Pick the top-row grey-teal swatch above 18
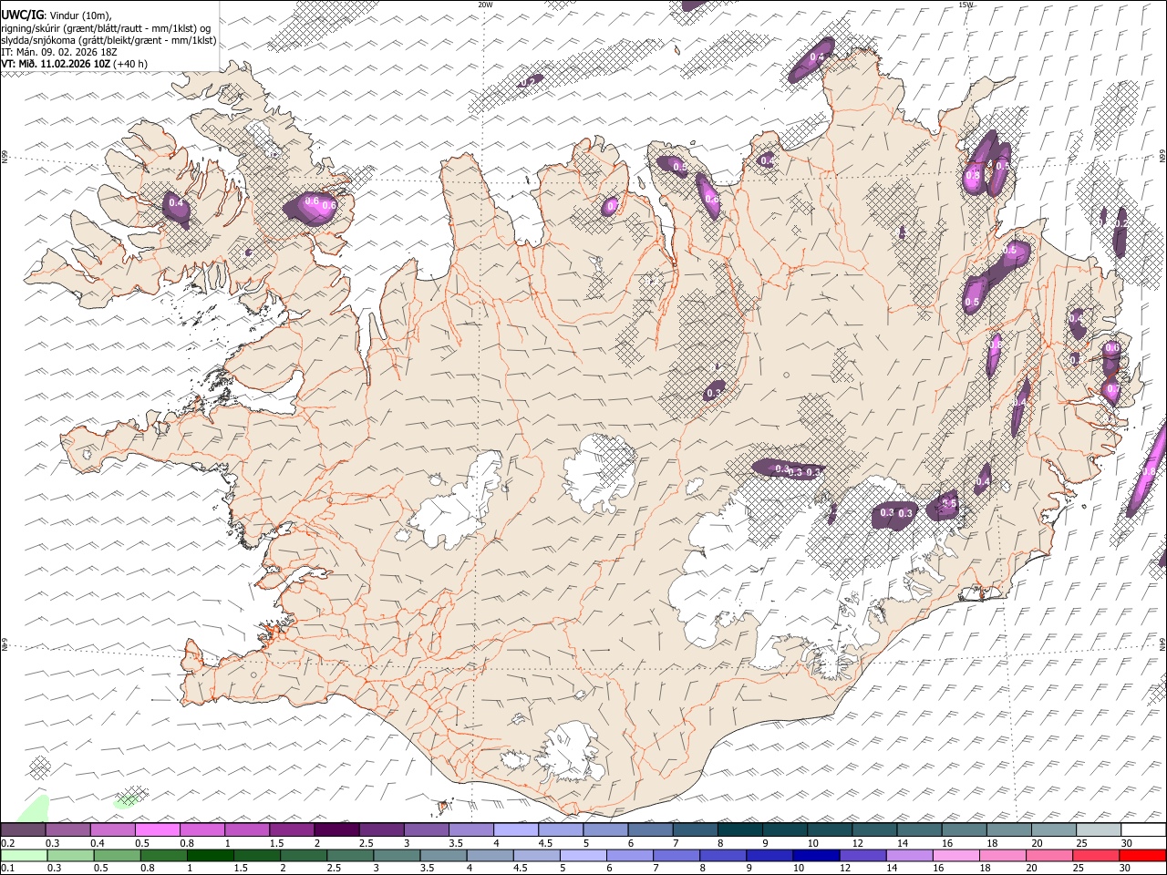The height and width of the screenshot is (875, 1167). (x=1008, y=829)
